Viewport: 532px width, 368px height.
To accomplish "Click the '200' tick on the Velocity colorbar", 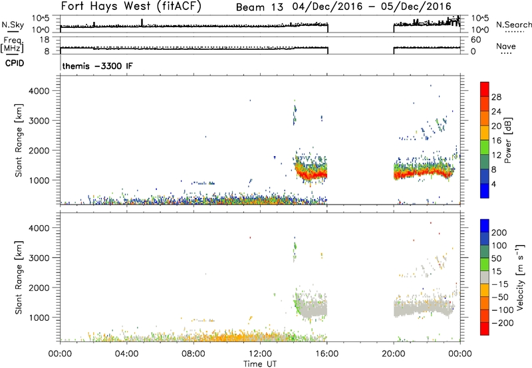I will (x=499, y=232).
